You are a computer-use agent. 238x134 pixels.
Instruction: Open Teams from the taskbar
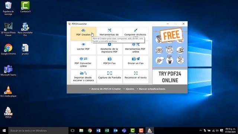point(124,131)
